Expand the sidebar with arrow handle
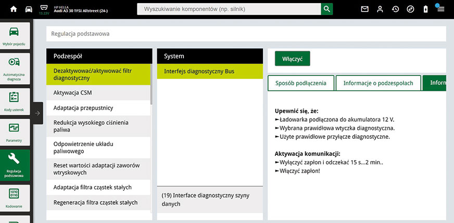The image size is (454, 223). tap(37, 113)
